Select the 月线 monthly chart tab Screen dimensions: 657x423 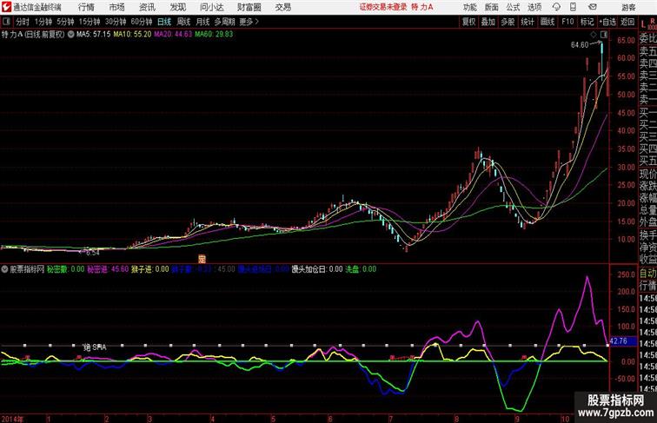click(202, 22)
